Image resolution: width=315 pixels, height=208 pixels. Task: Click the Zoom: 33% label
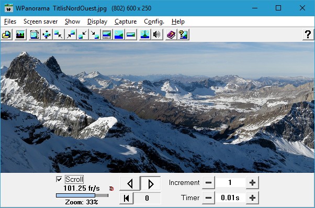pos(82,202)
